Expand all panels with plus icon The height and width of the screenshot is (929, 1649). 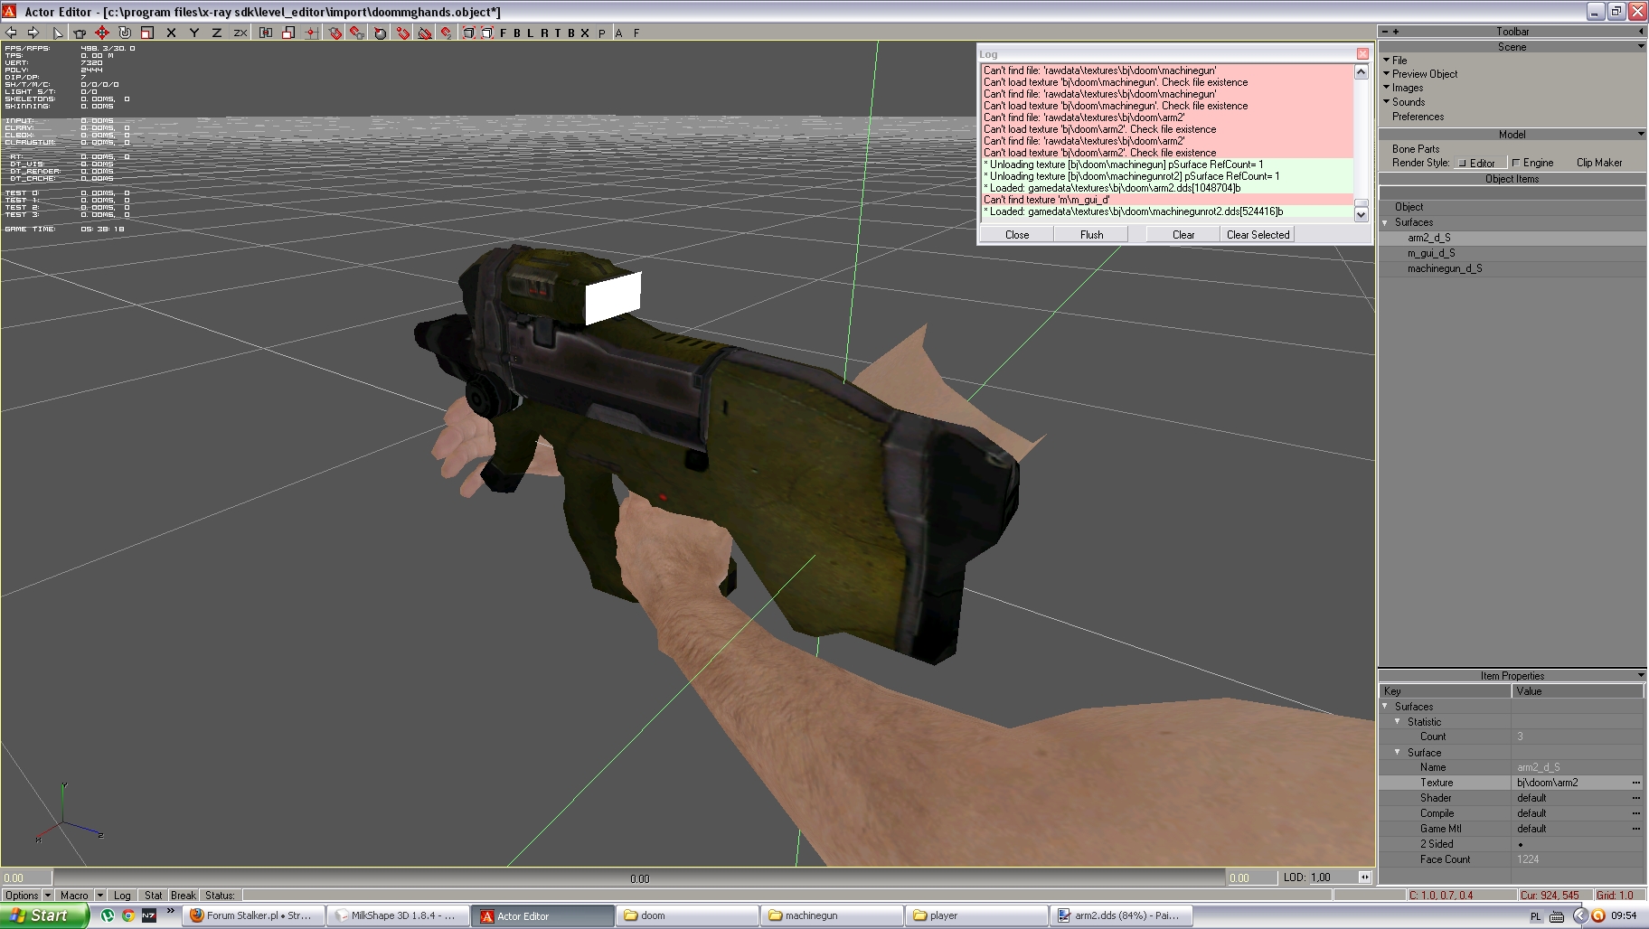tap(1396, 31)
